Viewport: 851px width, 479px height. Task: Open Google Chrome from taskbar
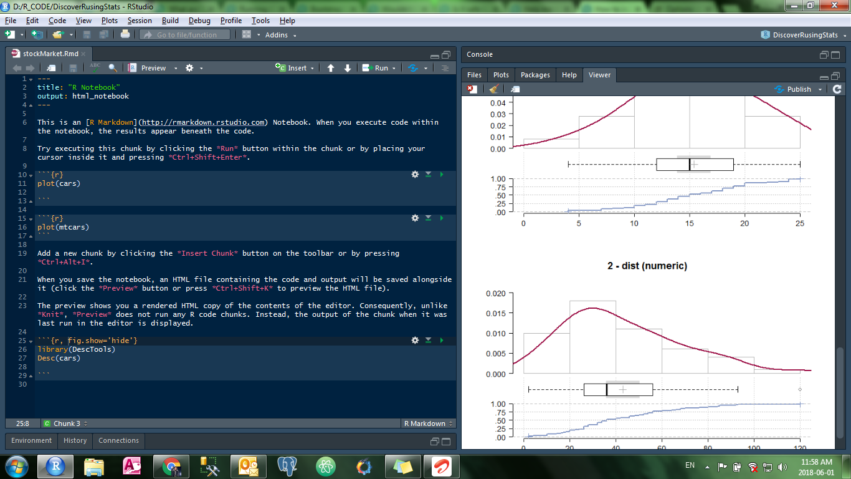(x=171, y=466)
